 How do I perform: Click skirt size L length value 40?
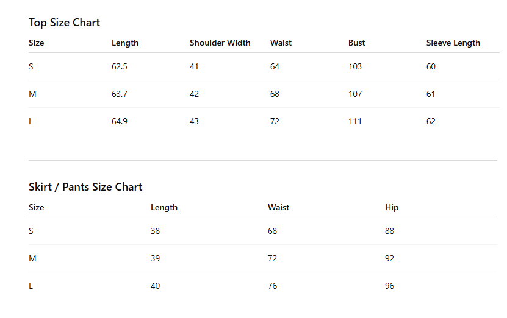(155, 286)
